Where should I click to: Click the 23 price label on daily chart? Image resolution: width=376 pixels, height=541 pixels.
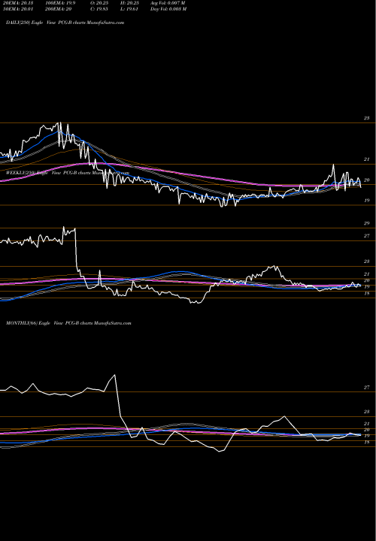tap(366, 118)
